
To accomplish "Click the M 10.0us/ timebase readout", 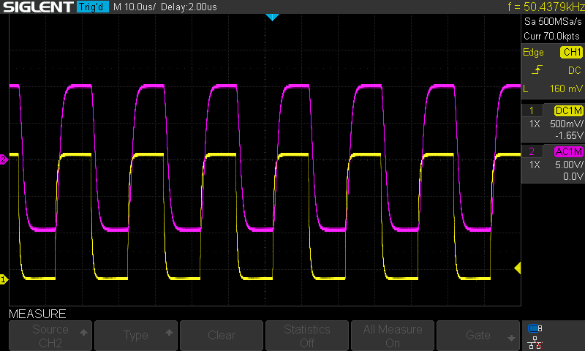I will pyautogui.click(x=135, y=7).
